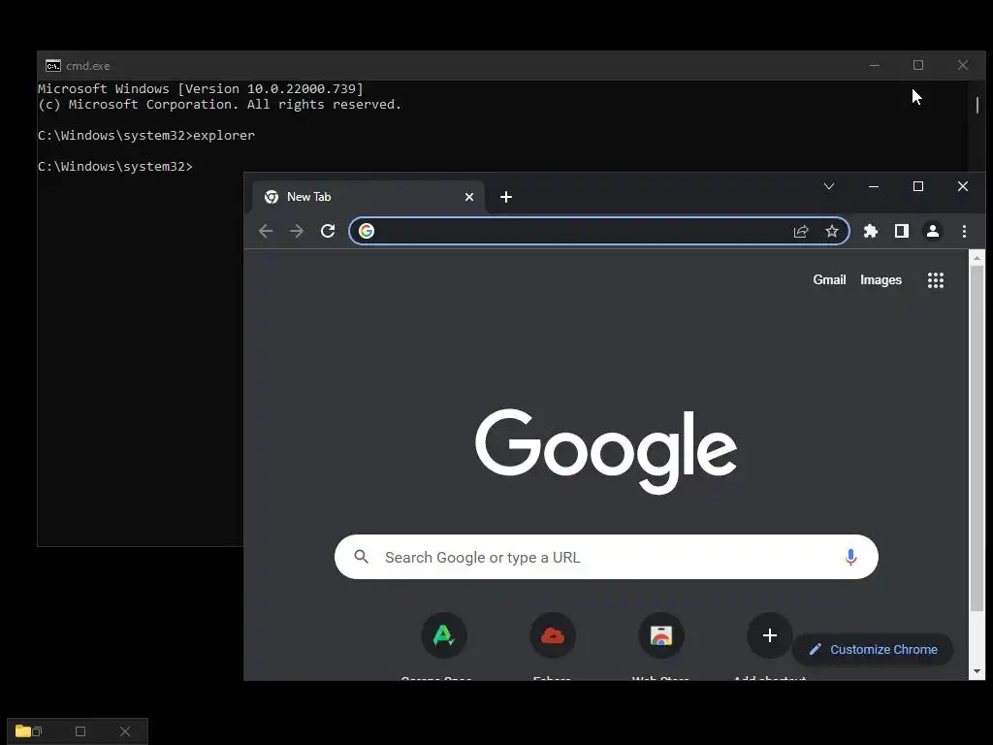Image resolution: width=993 pixels, height=745 pixels.
Task: Click Customize Chrome button
Action: coord(873,649)
